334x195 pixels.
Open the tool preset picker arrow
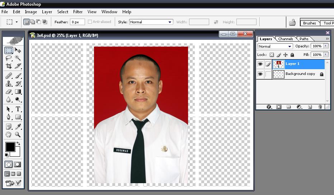[x=17, y=22]
